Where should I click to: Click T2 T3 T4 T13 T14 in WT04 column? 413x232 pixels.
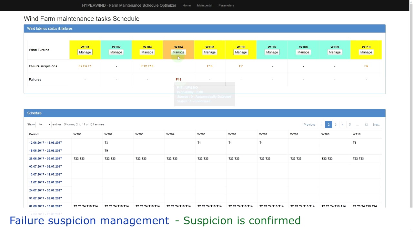pos(178,206)
